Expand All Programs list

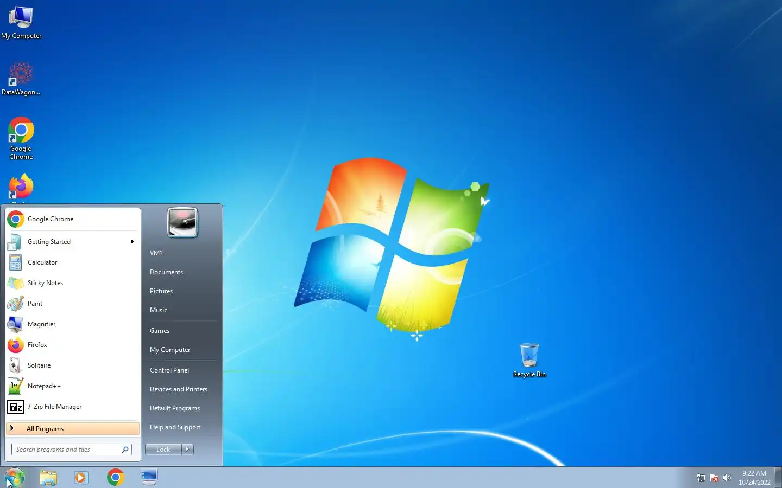pyautogui.click(x=73, y=429)
